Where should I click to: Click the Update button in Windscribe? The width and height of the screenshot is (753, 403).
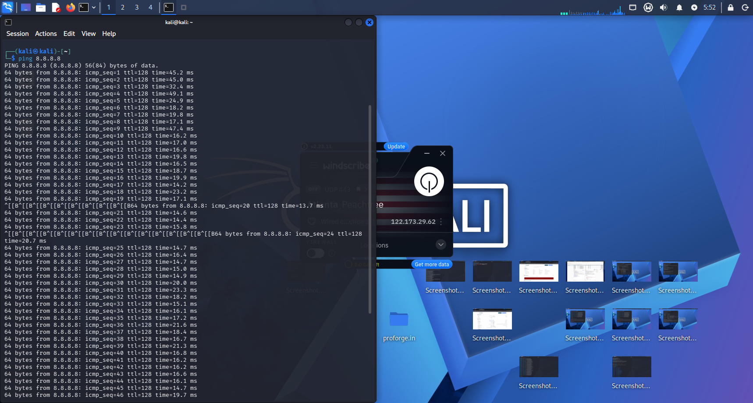pyautogui.click(x=396, y=147)
